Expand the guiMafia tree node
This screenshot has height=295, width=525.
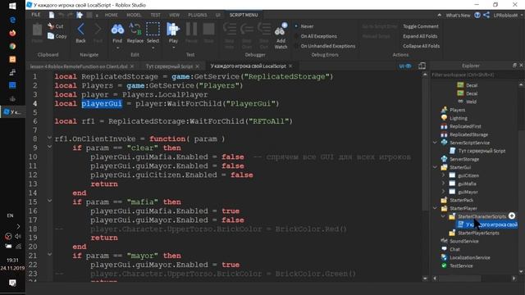point(443,184)
